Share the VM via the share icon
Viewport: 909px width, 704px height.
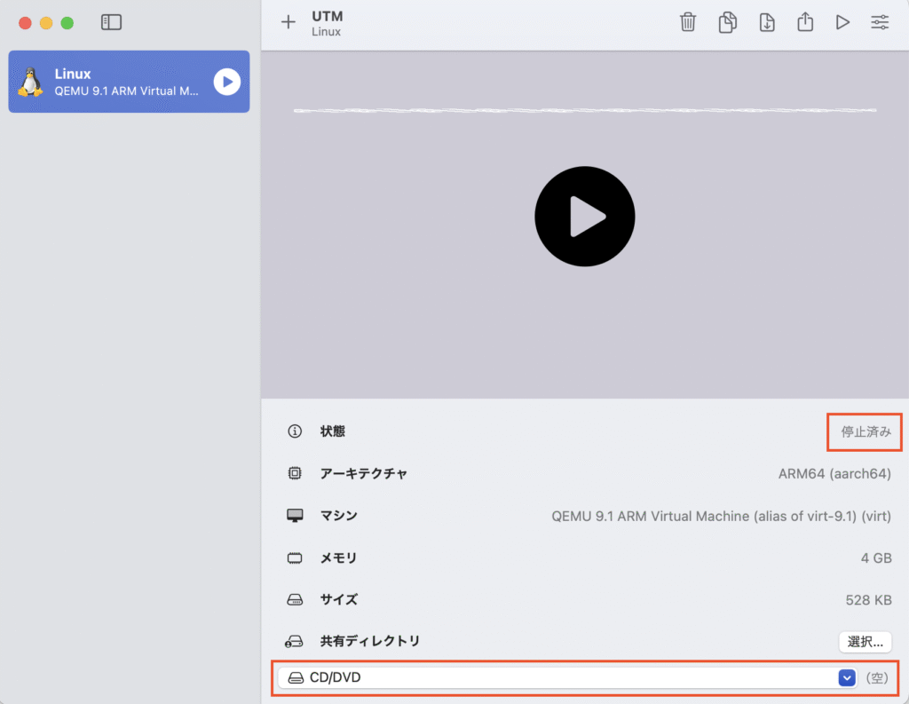coord(805,22)
